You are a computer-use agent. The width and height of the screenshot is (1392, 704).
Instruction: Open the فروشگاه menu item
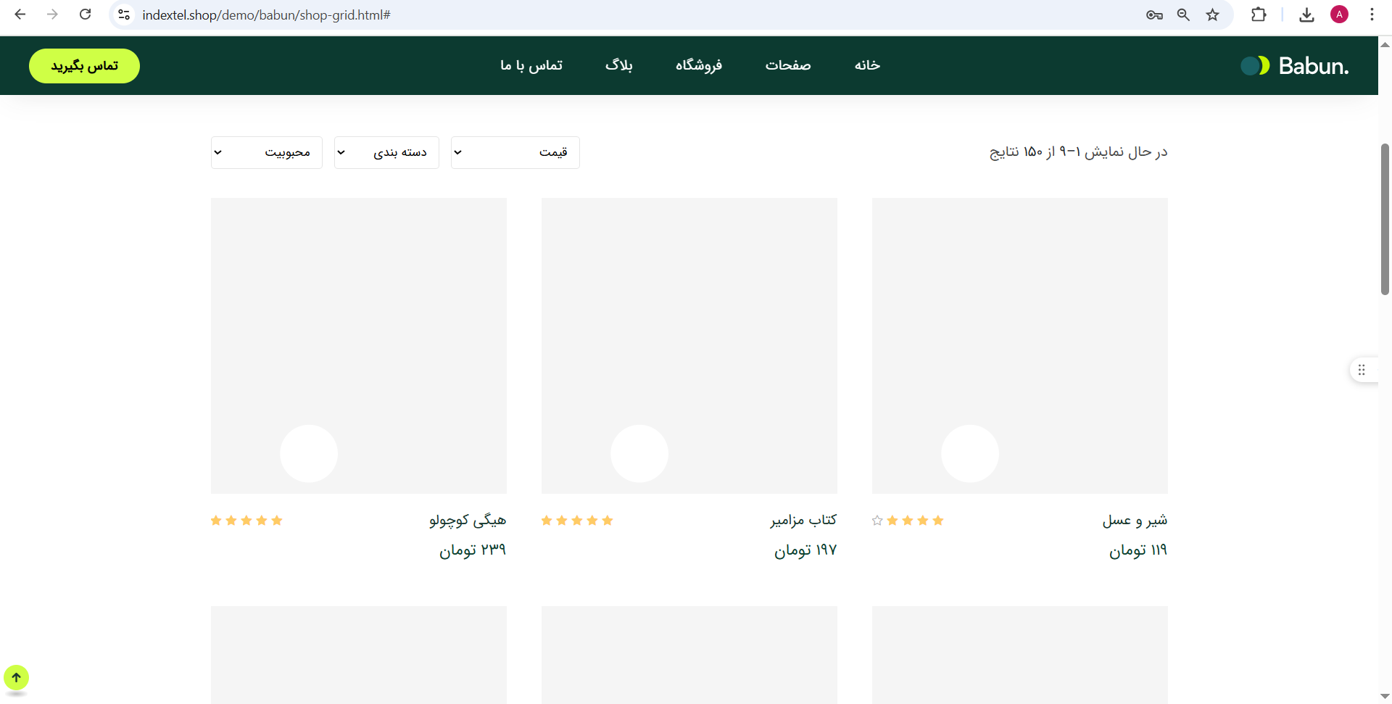(698, 65)
